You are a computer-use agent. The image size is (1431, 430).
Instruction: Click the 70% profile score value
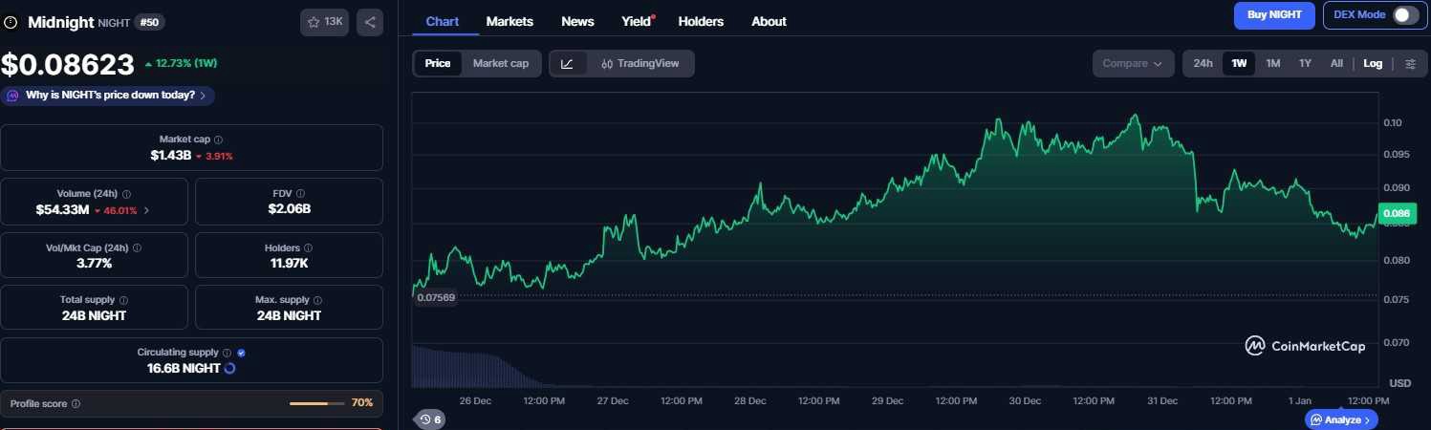[x=362, y=403]
